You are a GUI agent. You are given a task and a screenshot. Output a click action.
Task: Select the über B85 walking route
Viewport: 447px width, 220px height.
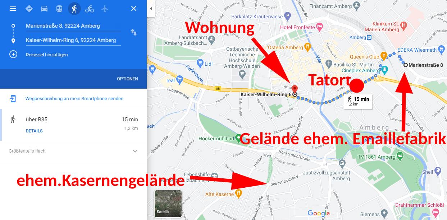click(73, 125)
